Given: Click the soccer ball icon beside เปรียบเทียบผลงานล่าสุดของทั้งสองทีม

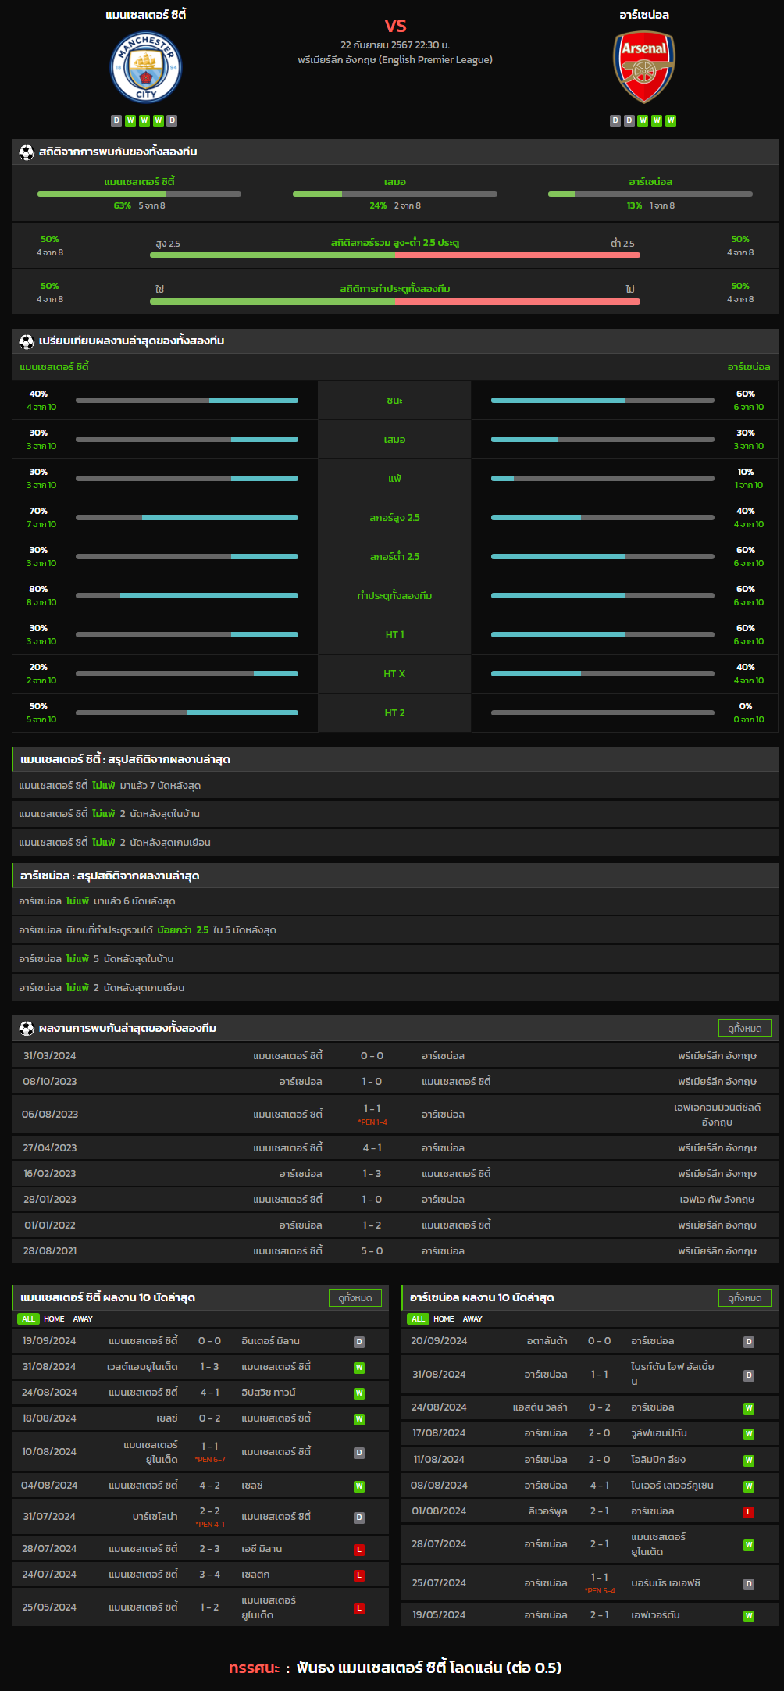Looking at the screenshot, I should [27, 341].
